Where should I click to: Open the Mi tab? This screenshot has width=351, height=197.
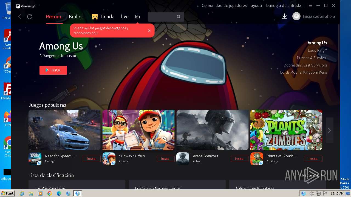(138, 17)
